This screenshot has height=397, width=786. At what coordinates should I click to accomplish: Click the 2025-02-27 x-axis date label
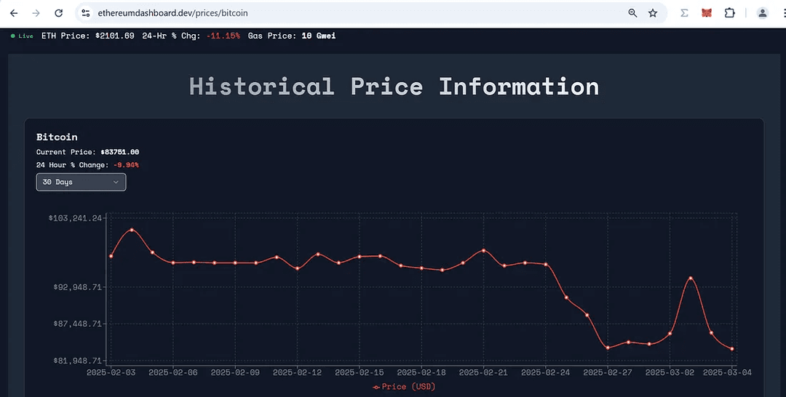coord(608,372)
